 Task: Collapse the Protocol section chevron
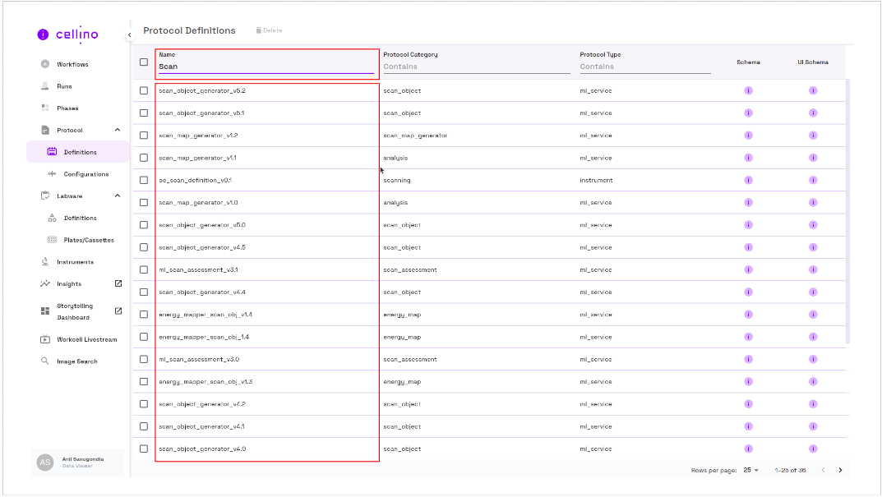click(x=118, y=130)
